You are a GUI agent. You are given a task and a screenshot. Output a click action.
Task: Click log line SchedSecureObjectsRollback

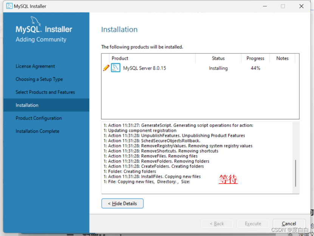coord(152,141)
